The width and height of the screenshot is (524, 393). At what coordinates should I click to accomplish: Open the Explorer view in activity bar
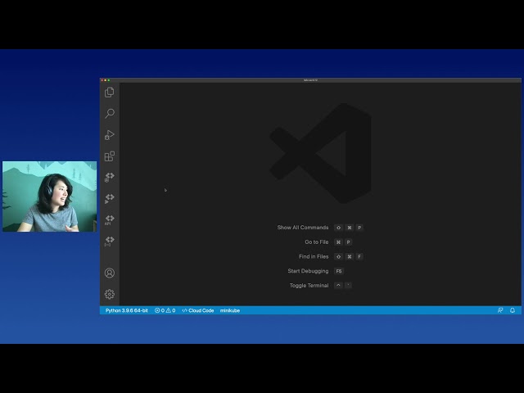coord(109,93)
